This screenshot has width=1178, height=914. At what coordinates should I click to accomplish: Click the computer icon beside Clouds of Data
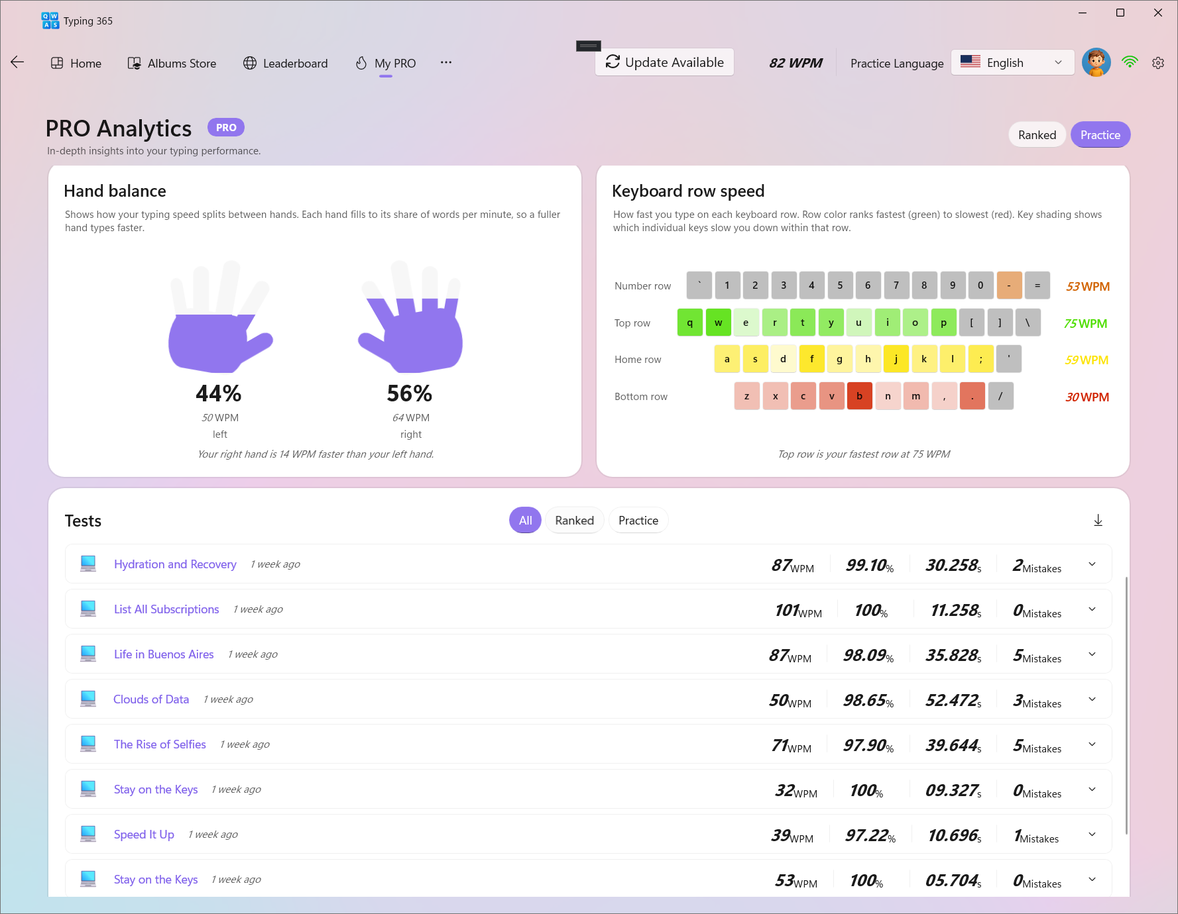point(88,699)
